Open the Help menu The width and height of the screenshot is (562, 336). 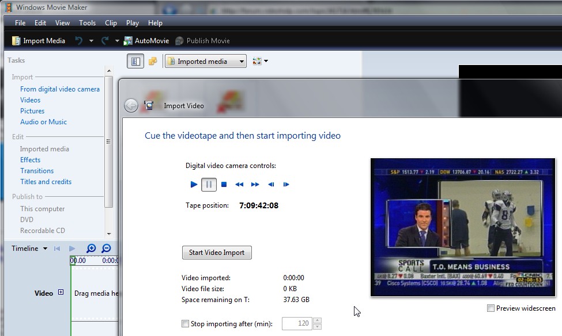pos(155,23)
